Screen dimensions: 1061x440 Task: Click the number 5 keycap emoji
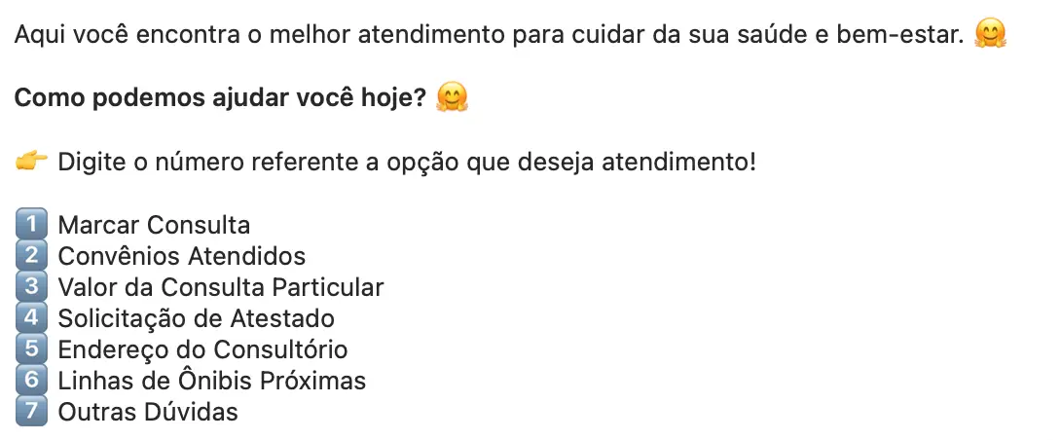click(x=31, y=348)
